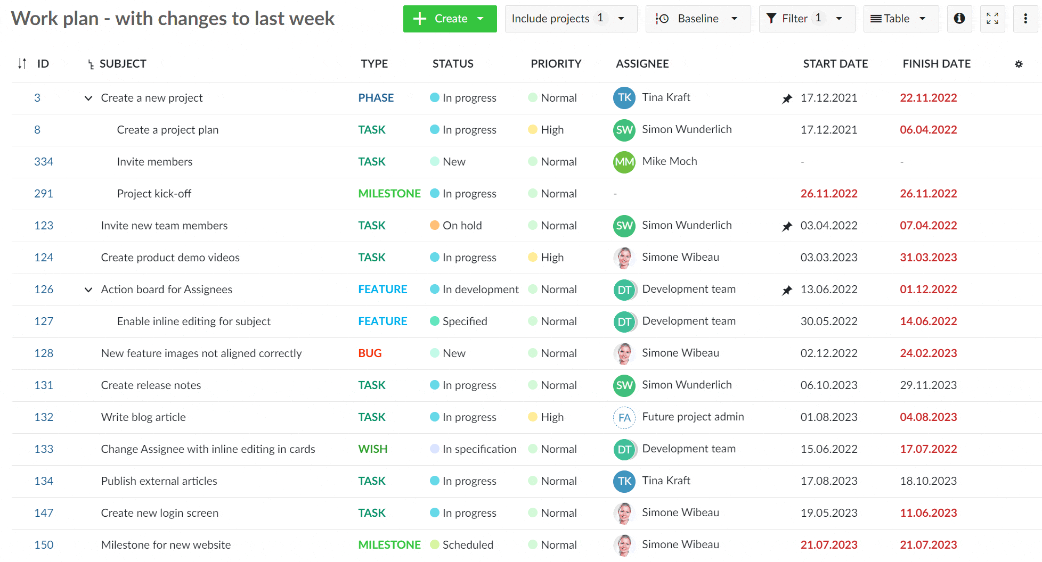Open the Include projects dropdown

[621, 19]
